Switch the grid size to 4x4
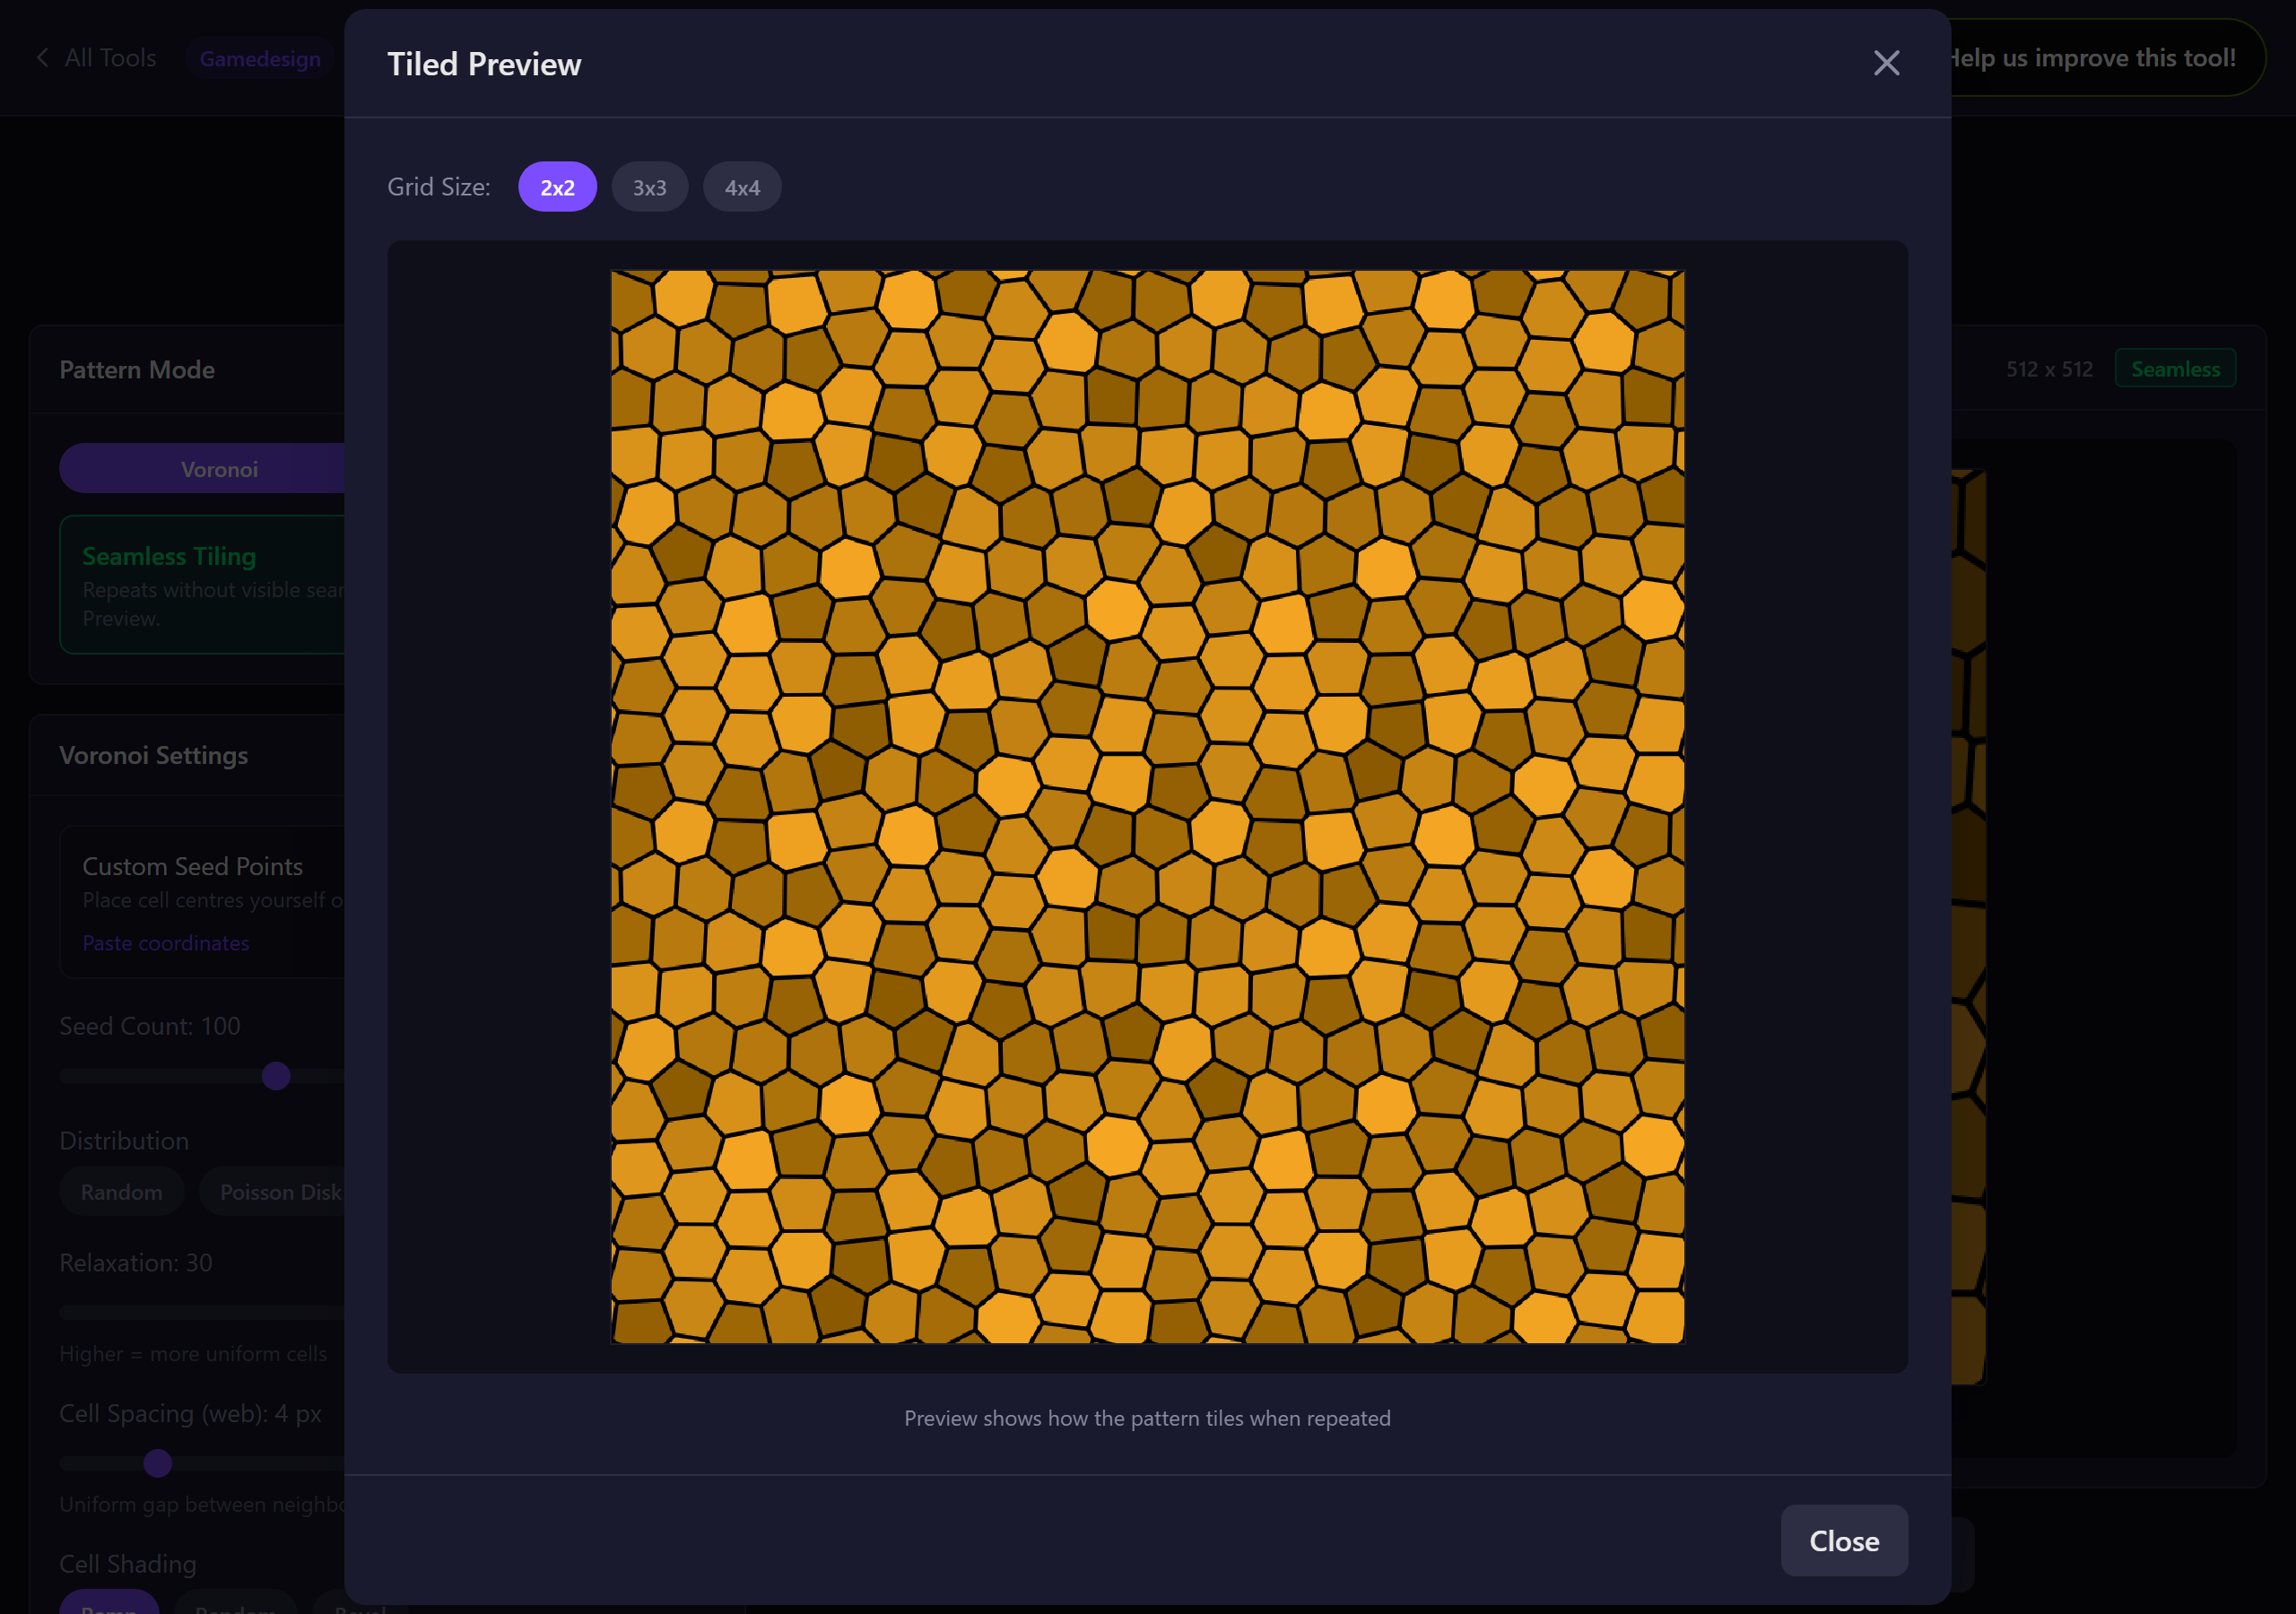 coord(742,187)
